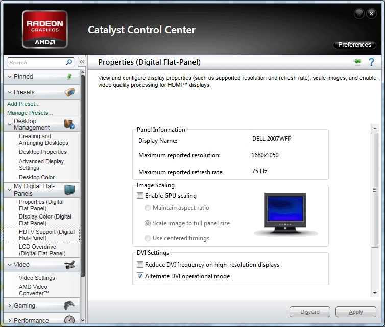The image size is (385, 327).
Task: Collapse the Video section
Action: click(10, 265)
